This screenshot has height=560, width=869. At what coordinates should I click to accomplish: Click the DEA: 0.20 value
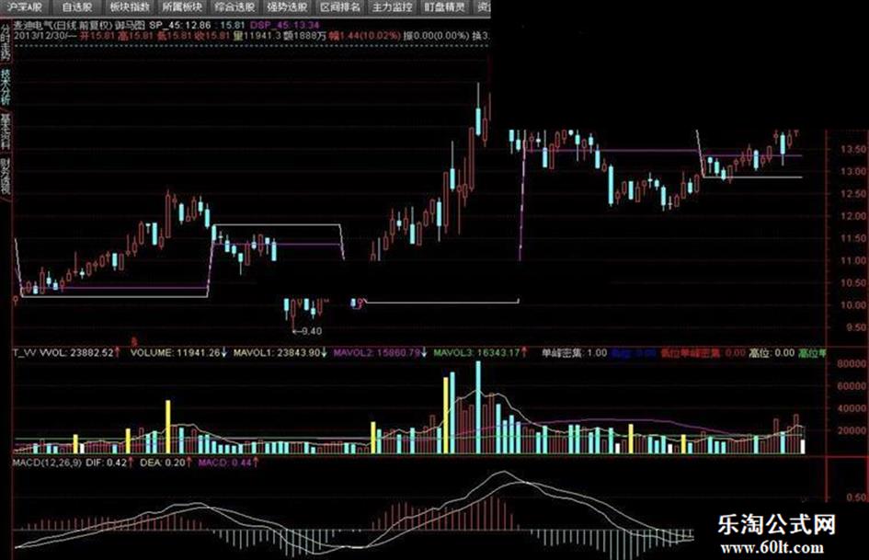tap(163, 463)
